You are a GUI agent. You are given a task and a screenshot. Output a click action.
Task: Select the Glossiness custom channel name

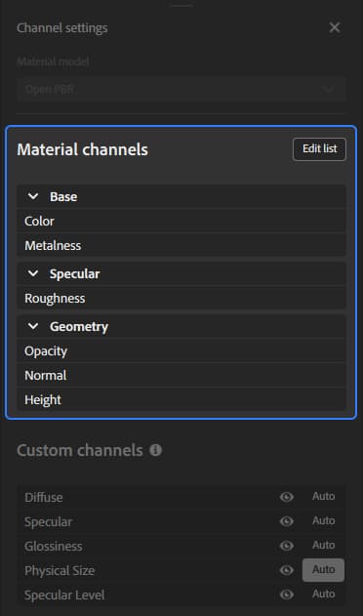54,546
